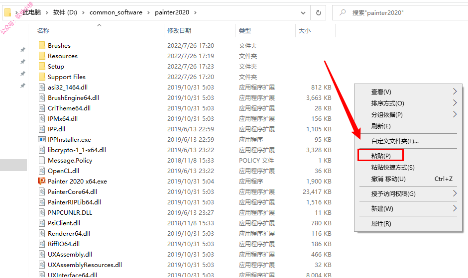
Task: Click the Brushes folder icon
Action: tap(42, 45)
